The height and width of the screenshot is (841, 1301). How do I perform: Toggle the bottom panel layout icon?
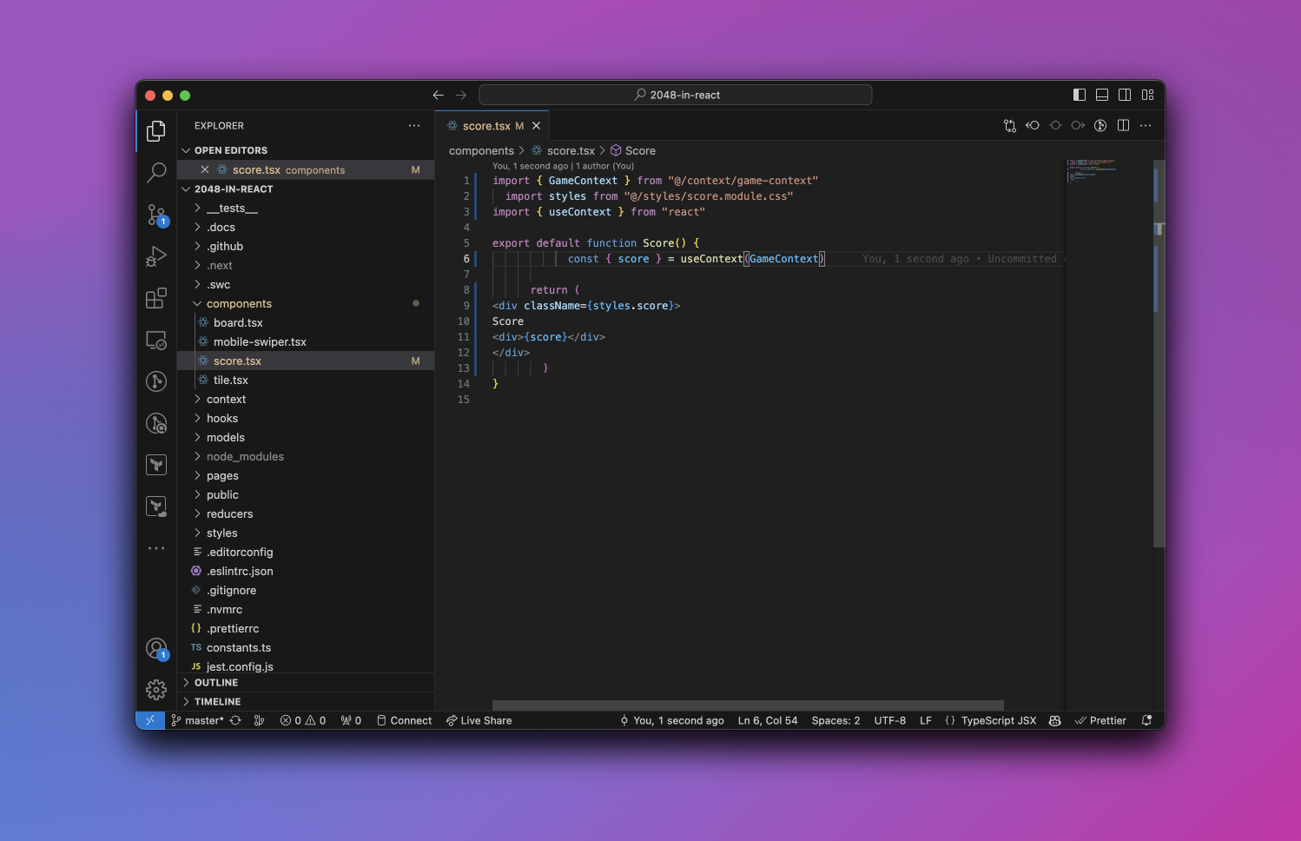pyautogui.click(x=1102, y=95)
